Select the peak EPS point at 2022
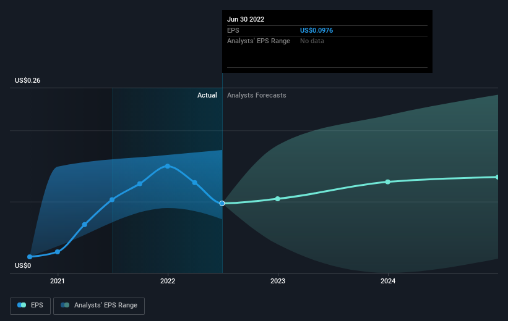 click(168, 166)
